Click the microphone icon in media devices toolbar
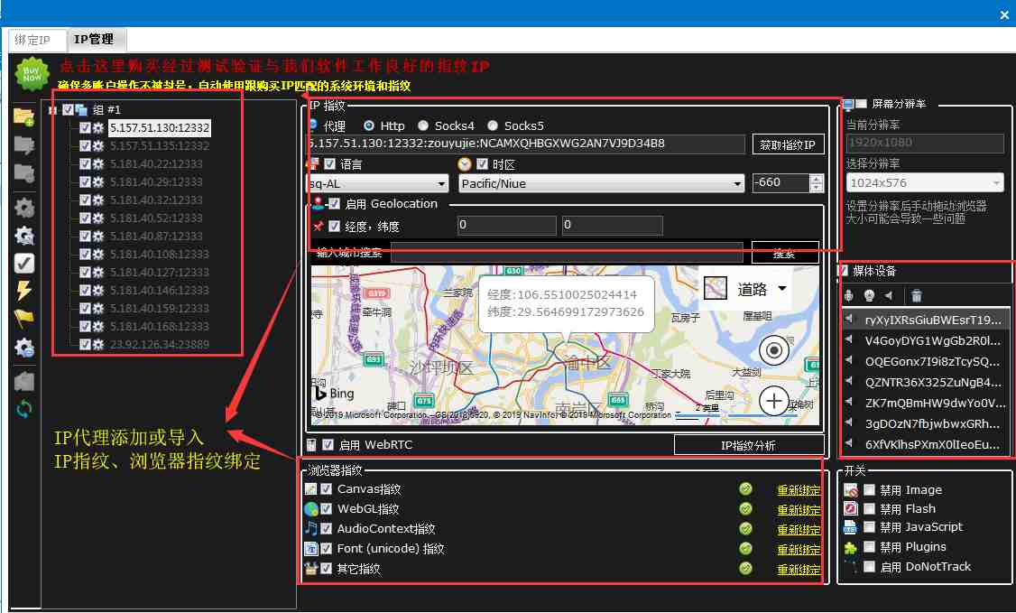The image size is (1016, 613). tap(849, 296)
